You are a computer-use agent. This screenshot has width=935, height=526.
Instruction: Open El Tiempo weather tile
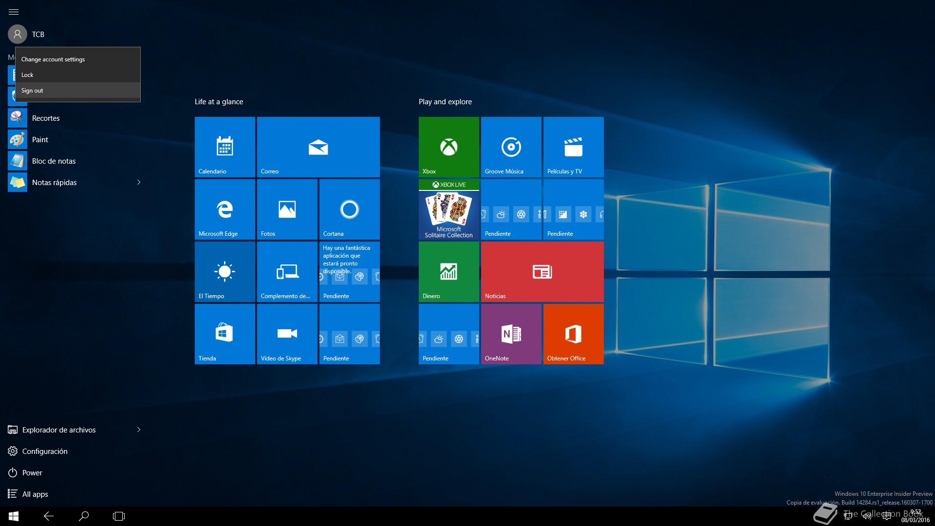(x=225, y=271)
